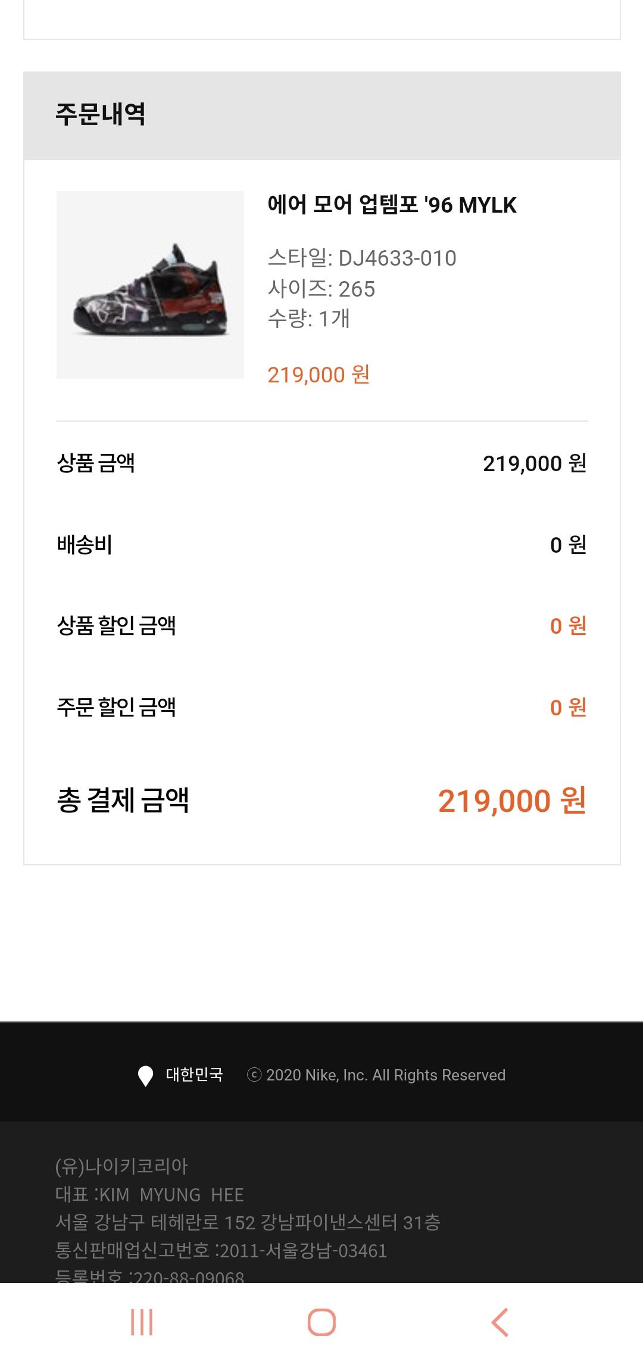Tap the (유)나이키코리아 company name

[121, 1166]
